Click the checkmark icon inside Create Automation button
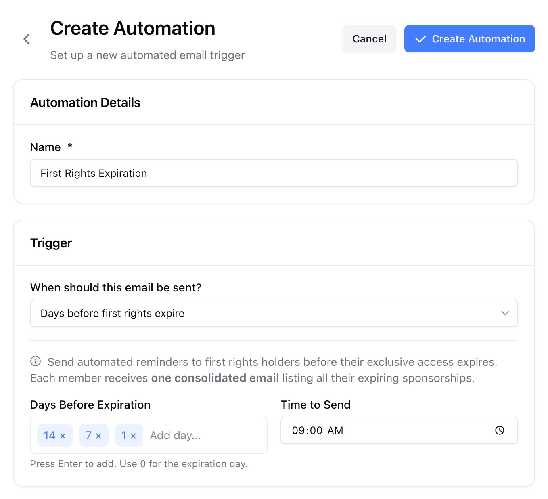This screenshot has height=499, width=548. pos(420,39)
